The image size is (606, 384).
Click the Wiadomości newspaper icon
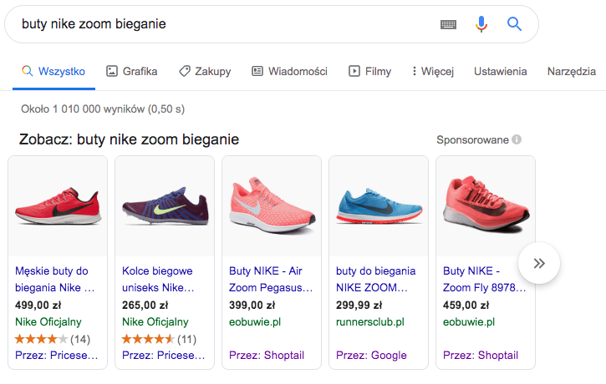click(257, 71)
